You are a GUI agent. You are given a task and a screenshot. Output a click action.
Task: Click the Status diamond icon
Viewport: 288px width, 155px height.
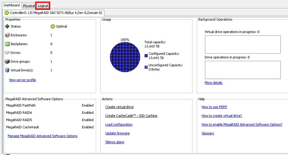[x=7, y=26]
